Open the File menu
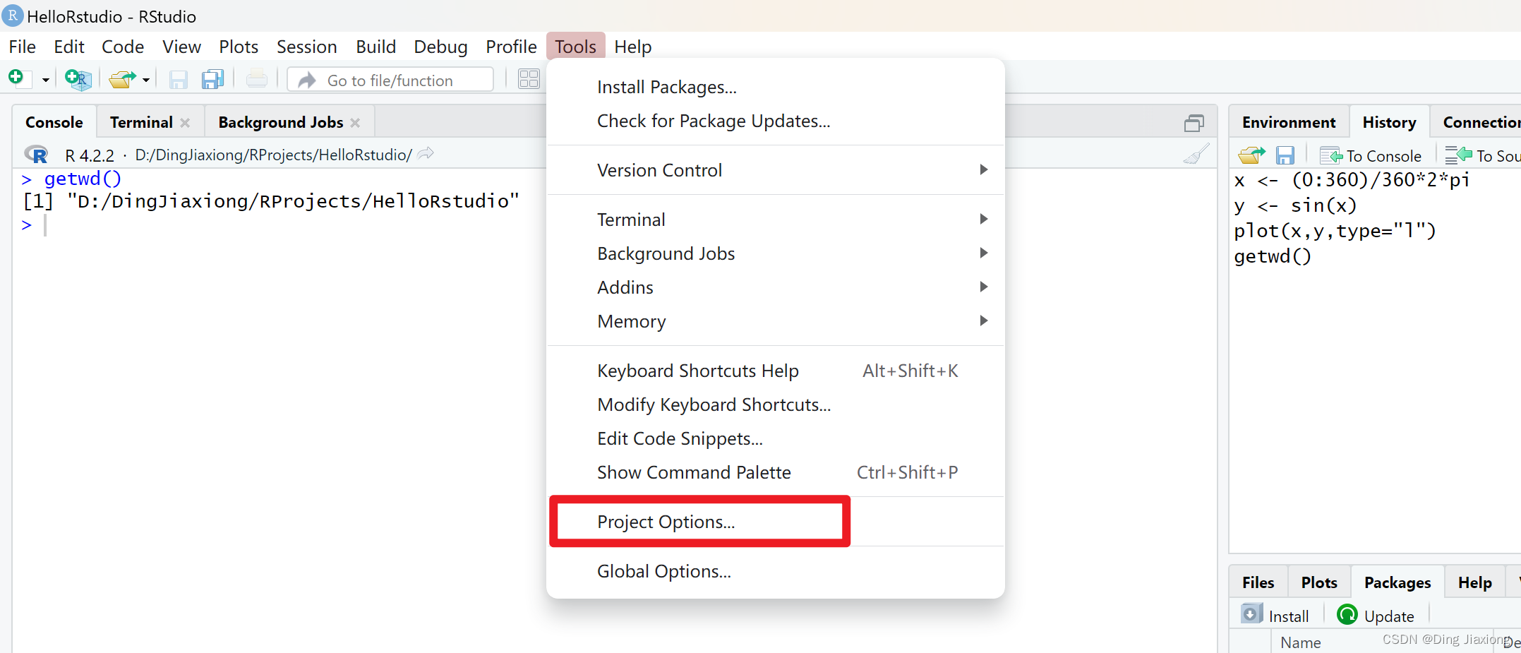 point(23,47)
